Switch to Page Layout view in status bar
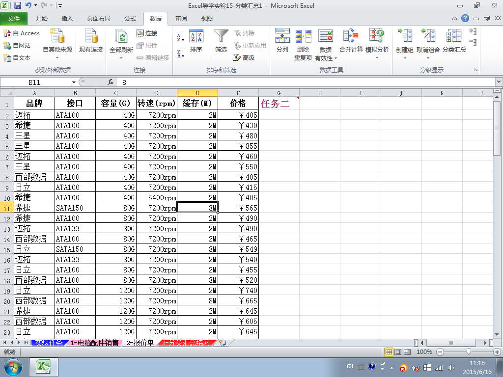503x377 pixels. 398,352
